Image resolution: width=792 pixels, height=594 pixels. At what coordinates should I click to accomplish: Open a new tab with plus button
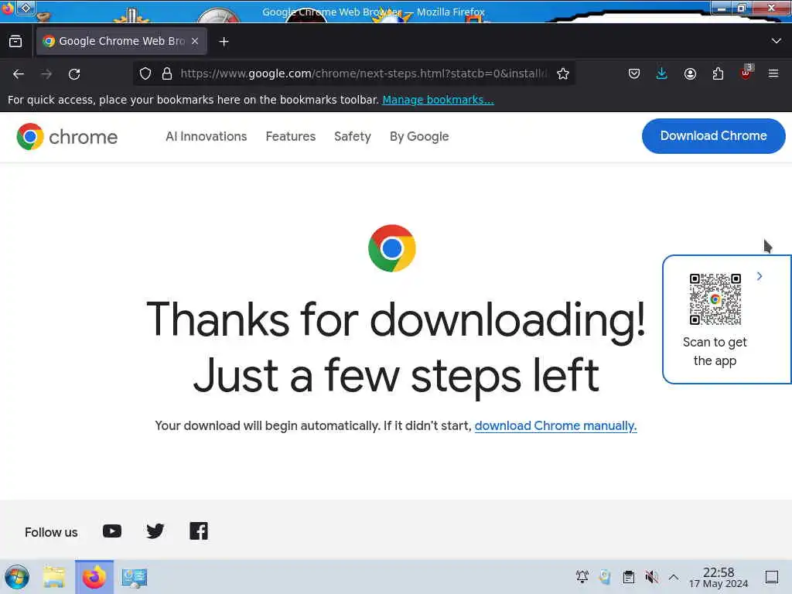[224, 42]
